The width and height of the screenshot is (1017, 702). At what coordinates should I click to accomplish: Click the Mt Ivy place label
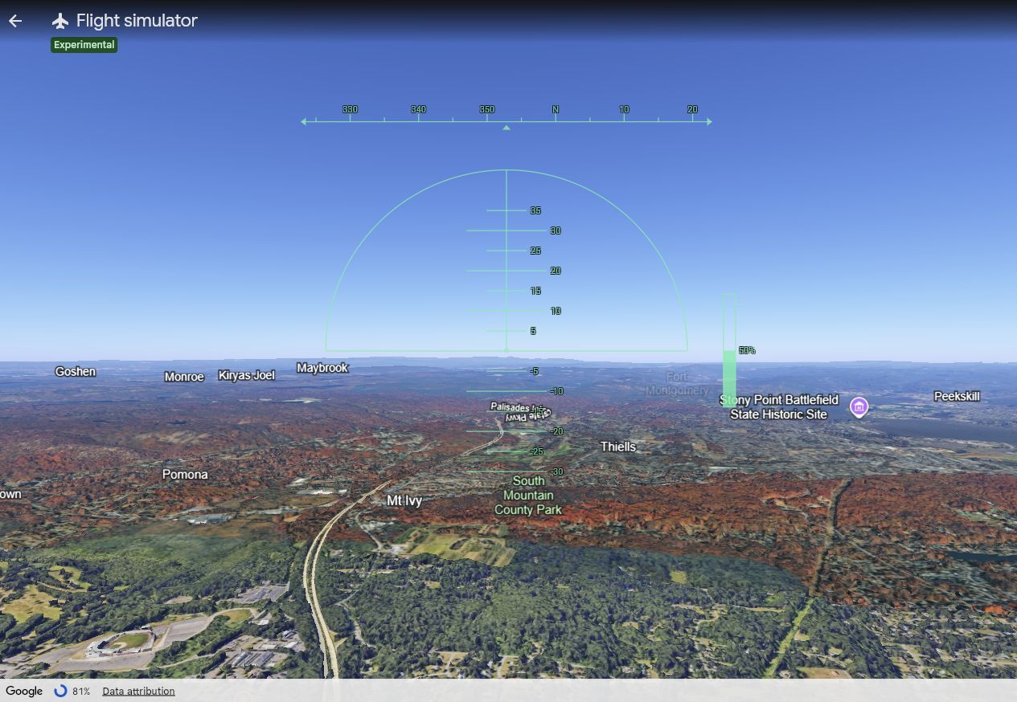point(404,500)
